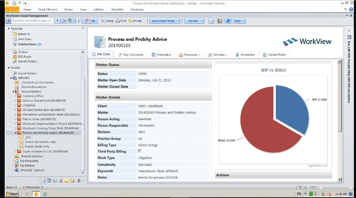This screenshot has height=198, width=356.
Task: Click the magnifier search icon in toolbar
Action: [212, 21]
